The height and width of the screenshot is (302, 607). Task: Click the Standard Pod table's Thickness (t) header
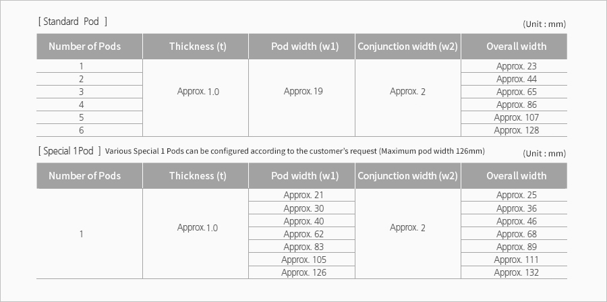coord(196,47)
